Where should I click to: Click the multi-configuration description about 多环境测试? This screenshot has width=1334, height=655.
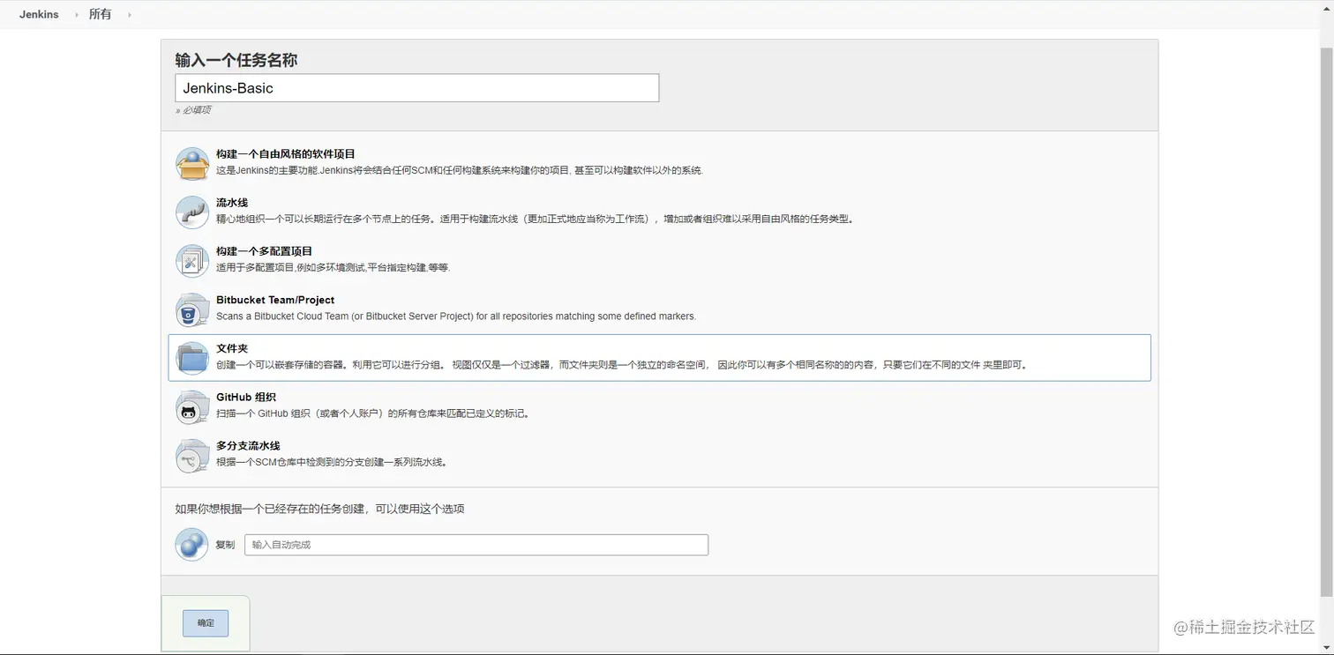(x=333, y=267)
